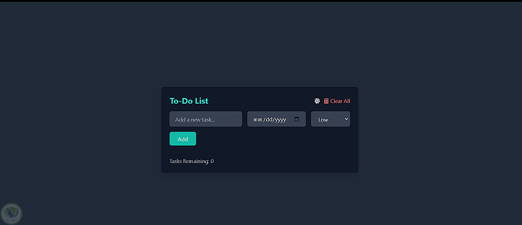Viewport: 522px width, 225px height.
Task: Click the red trash can icon
Action: point(326,101)
